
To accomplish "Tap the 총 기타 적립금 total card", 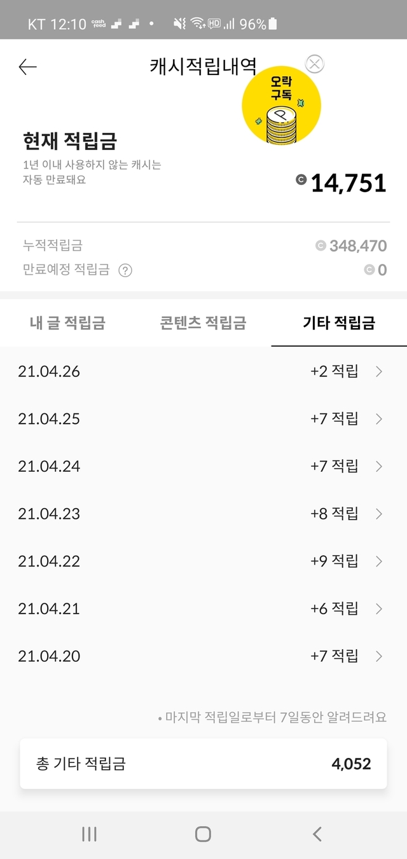I will [x=203, y=764].
